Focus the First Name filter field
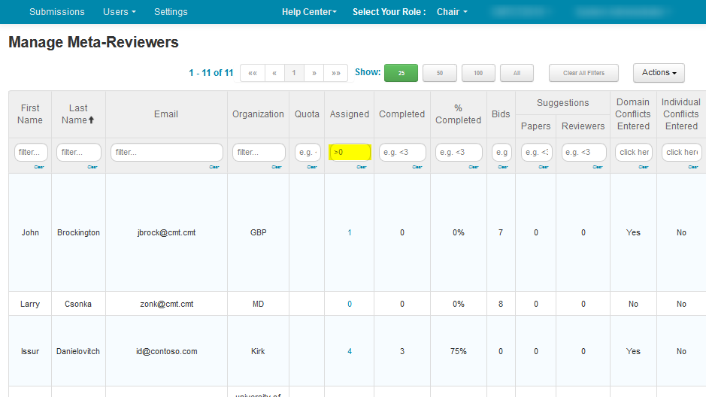Screen dimensions: 706x397 coord(31,152)
